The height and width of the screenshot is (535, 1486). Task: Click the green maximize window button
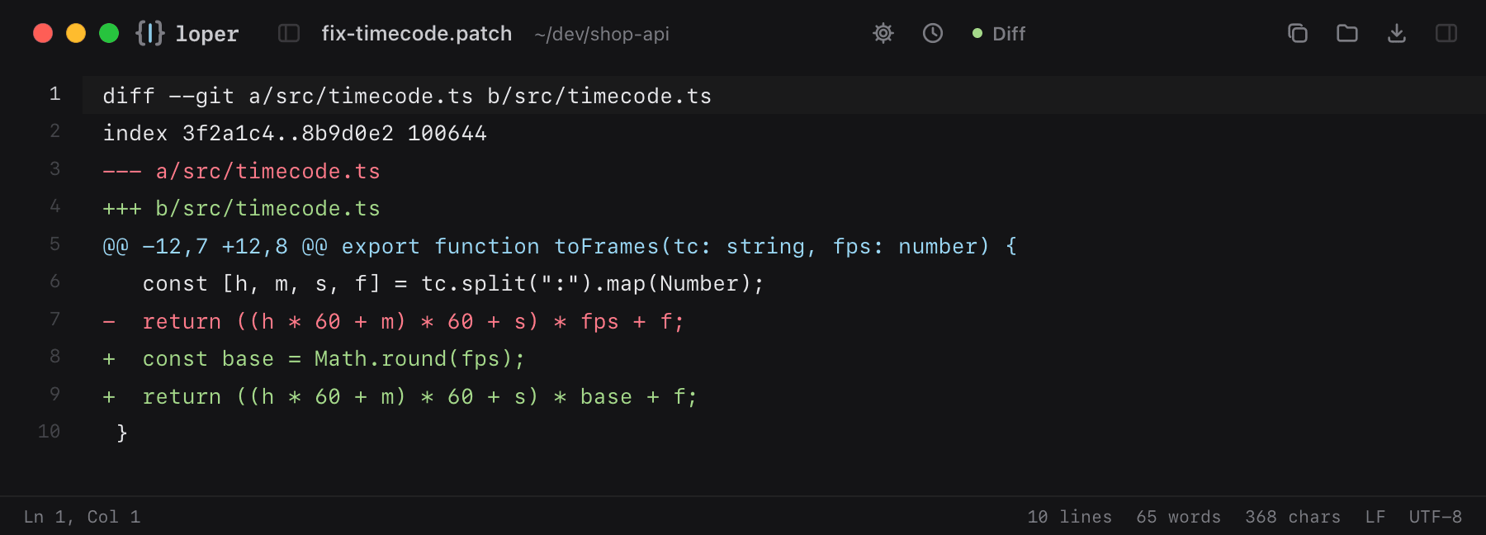(109, 33)
